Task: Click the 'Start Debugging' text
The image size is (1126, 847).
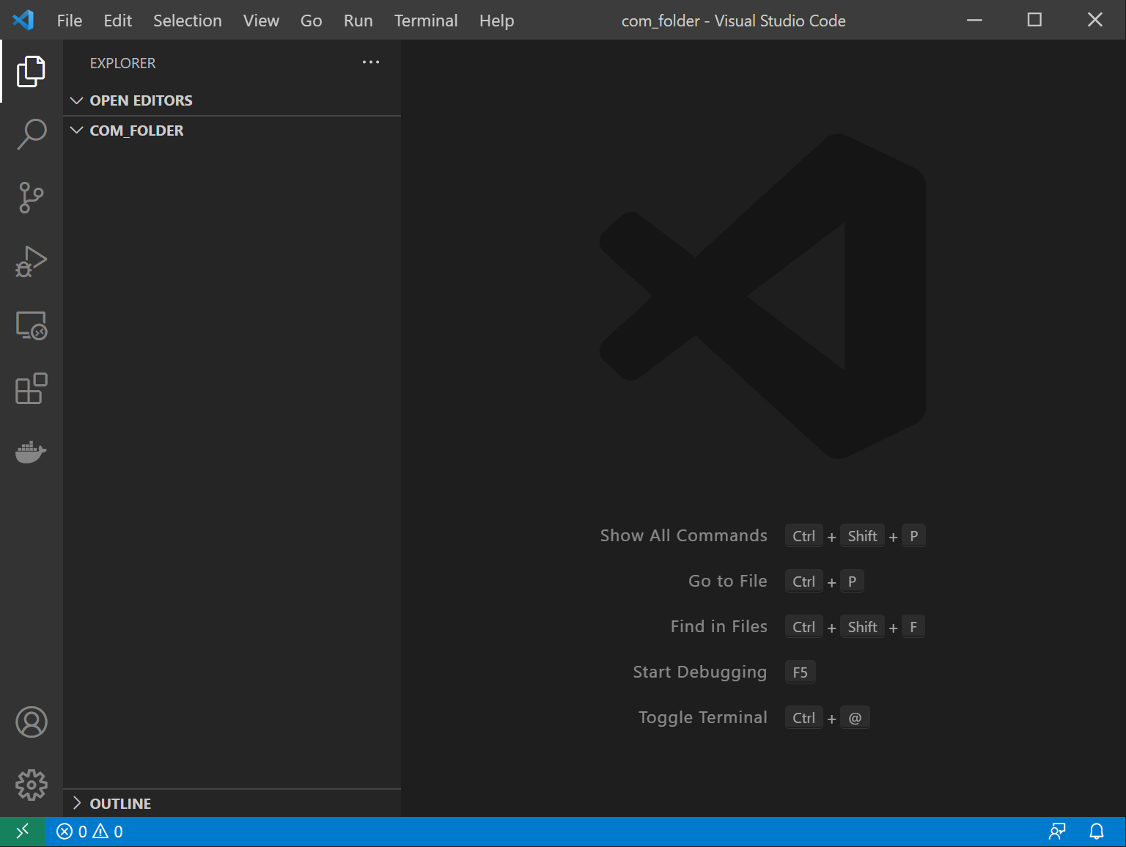Action: 699,672
